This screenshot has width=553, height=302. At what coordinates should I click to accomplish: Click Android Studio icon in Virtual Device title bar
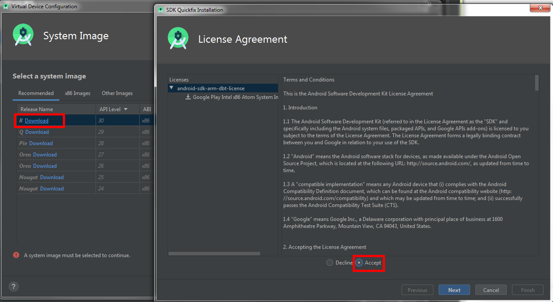(6, 7)
